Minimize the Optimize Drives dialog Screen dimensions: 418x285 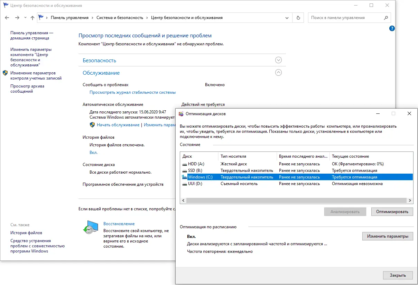coord(378,113)
